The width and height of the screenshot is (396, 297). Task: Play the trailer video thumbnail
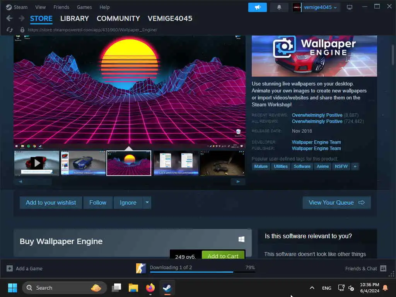tap(37, 163)
